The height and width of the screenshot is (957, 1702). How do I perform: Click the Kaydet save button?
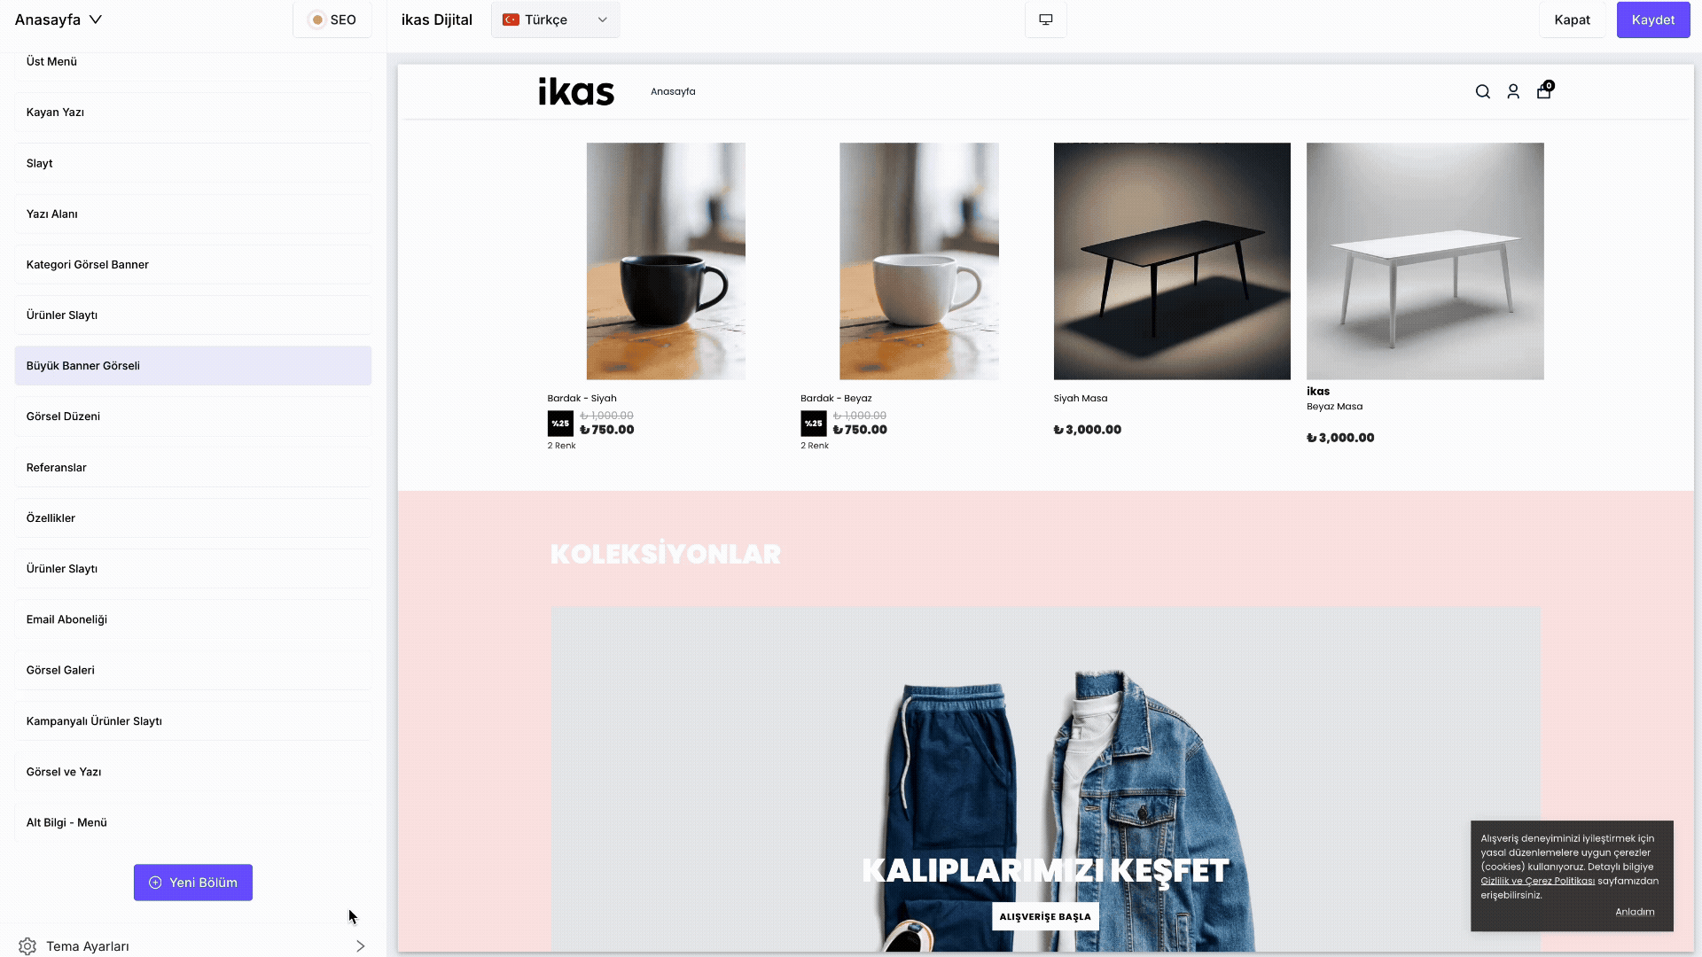(1653, 19)
